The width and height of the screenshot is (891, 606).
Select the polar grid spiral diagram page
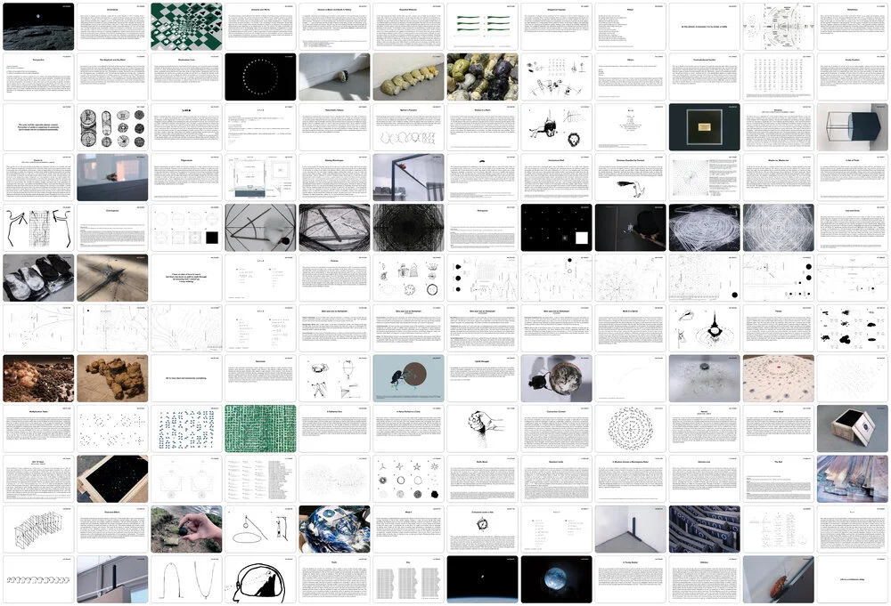(705, 177)
